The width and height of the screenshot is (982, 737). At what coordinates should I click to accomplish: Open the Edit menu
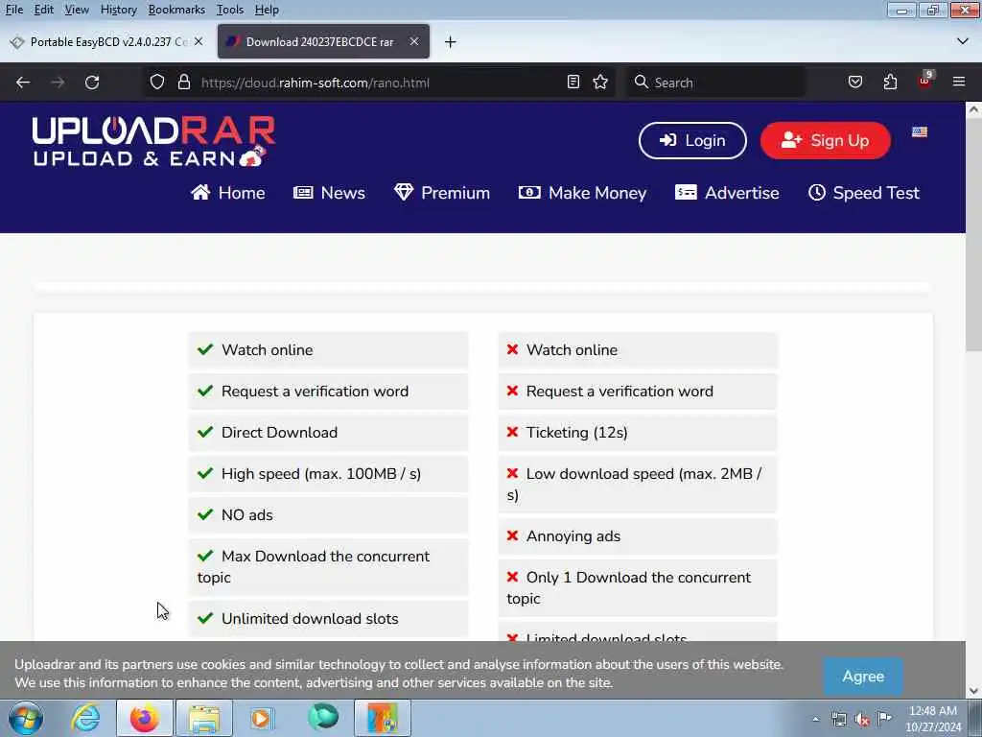(x=43, y=10)
